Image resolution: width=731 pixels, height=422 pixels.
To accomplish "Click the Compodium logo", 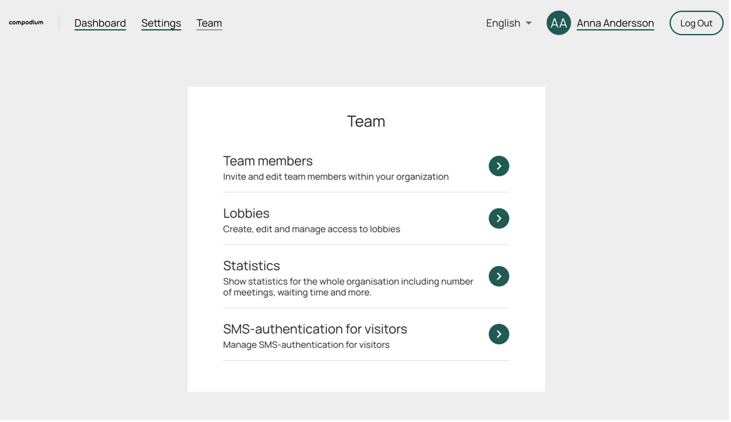I will coord(26,23).
